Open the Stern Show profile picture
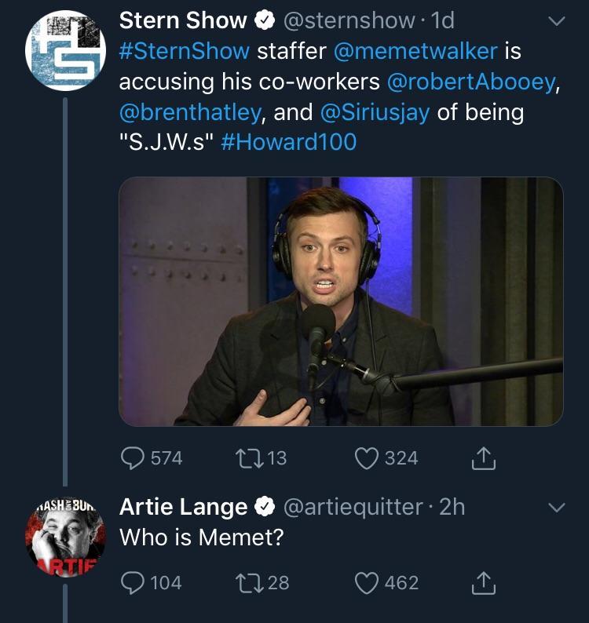The width and height of the screenshot is (589, 623). pyautogui.click(x=65, y=53)
